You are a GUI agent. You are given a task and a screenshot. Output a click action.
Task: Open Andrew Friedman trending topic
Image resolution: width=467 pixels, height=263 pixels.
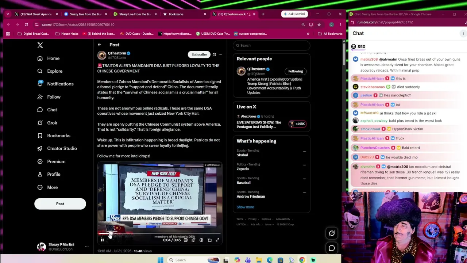click(x=251, y=197)
